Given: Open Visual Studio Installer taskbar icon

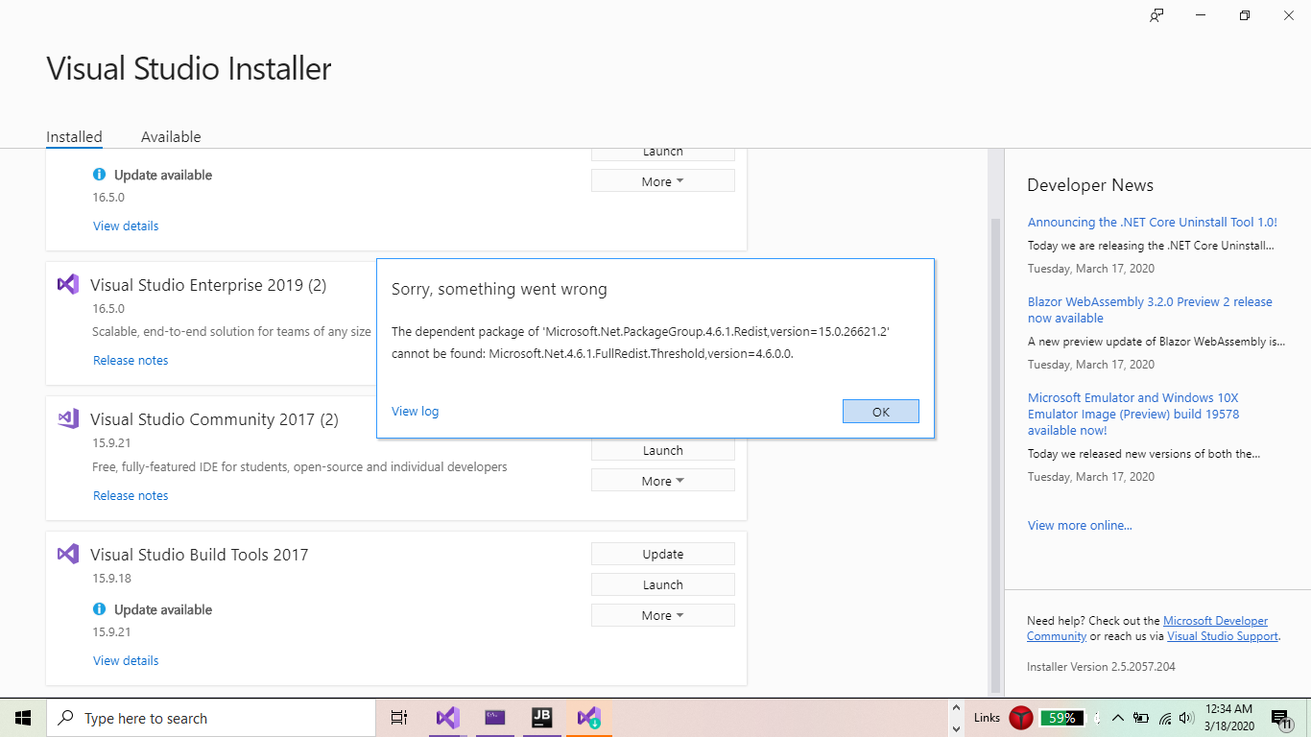Looking at the screenshot, I should [588, 718].
